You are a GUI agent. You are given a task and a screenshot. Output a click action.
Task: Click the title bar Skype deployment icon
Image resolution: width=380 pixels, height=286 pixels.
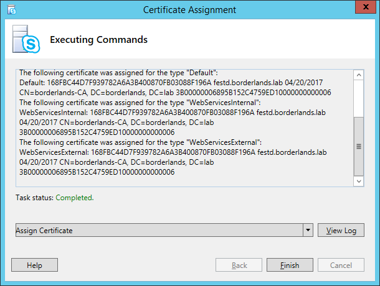[x=11, y=10]
